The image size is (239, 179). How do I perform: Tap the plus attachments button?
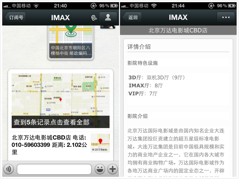point(112,169)
